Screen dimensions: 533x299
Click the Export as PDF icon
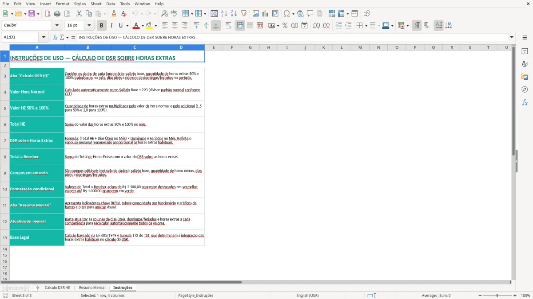48,14
